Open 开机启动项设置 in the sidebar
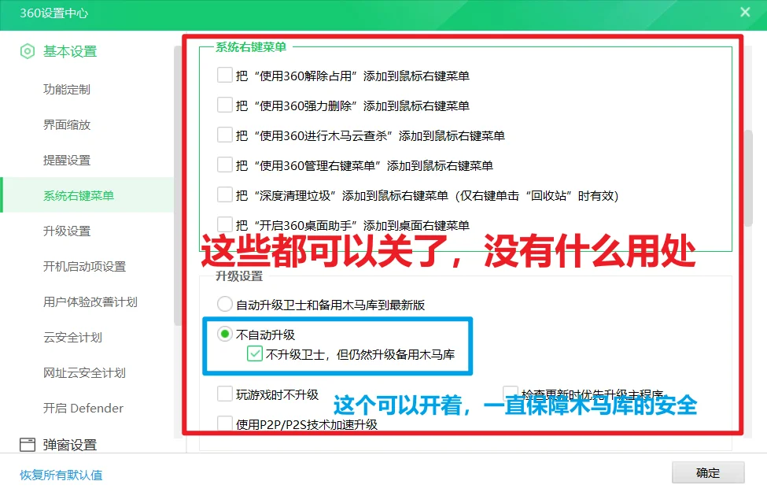 pos(84,266)
